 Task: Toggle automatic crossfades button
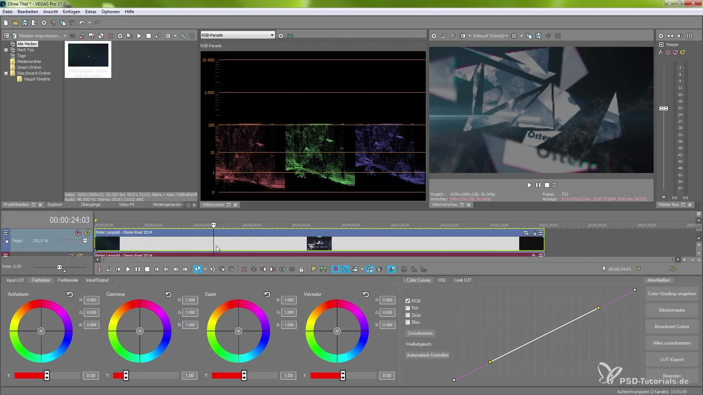pyautogui.click(x=345, y=269)
